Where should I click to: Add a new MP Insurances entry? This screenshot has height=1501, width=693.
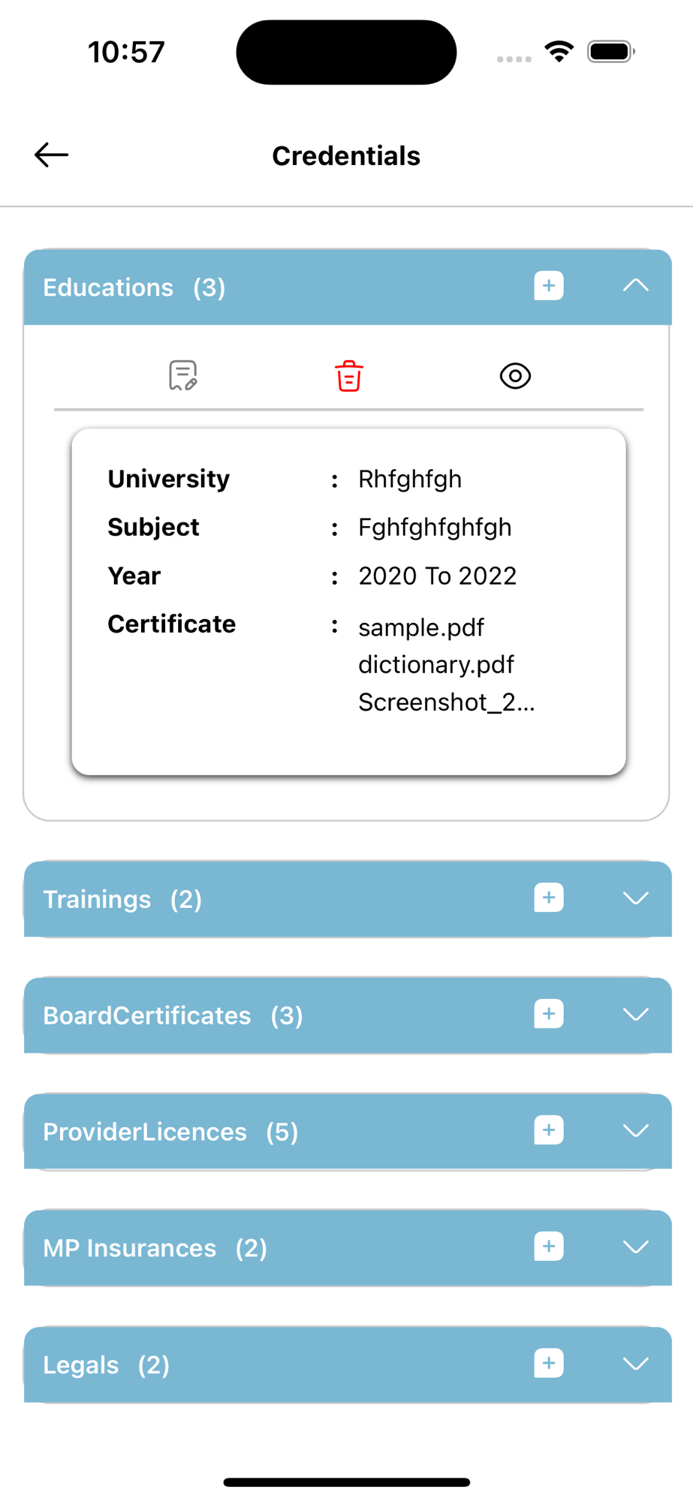coord(549,1247)
